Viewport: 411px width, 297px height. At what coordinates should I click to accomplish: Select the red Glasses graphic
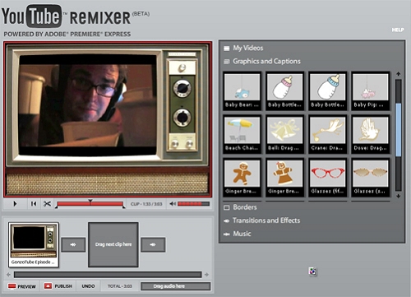click(x=327, y=178)
